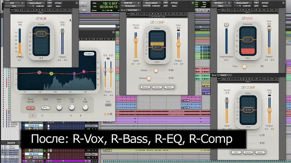Switch to band tab 5 in REQ
Screen dimensions: 291x163
[71, 115]
